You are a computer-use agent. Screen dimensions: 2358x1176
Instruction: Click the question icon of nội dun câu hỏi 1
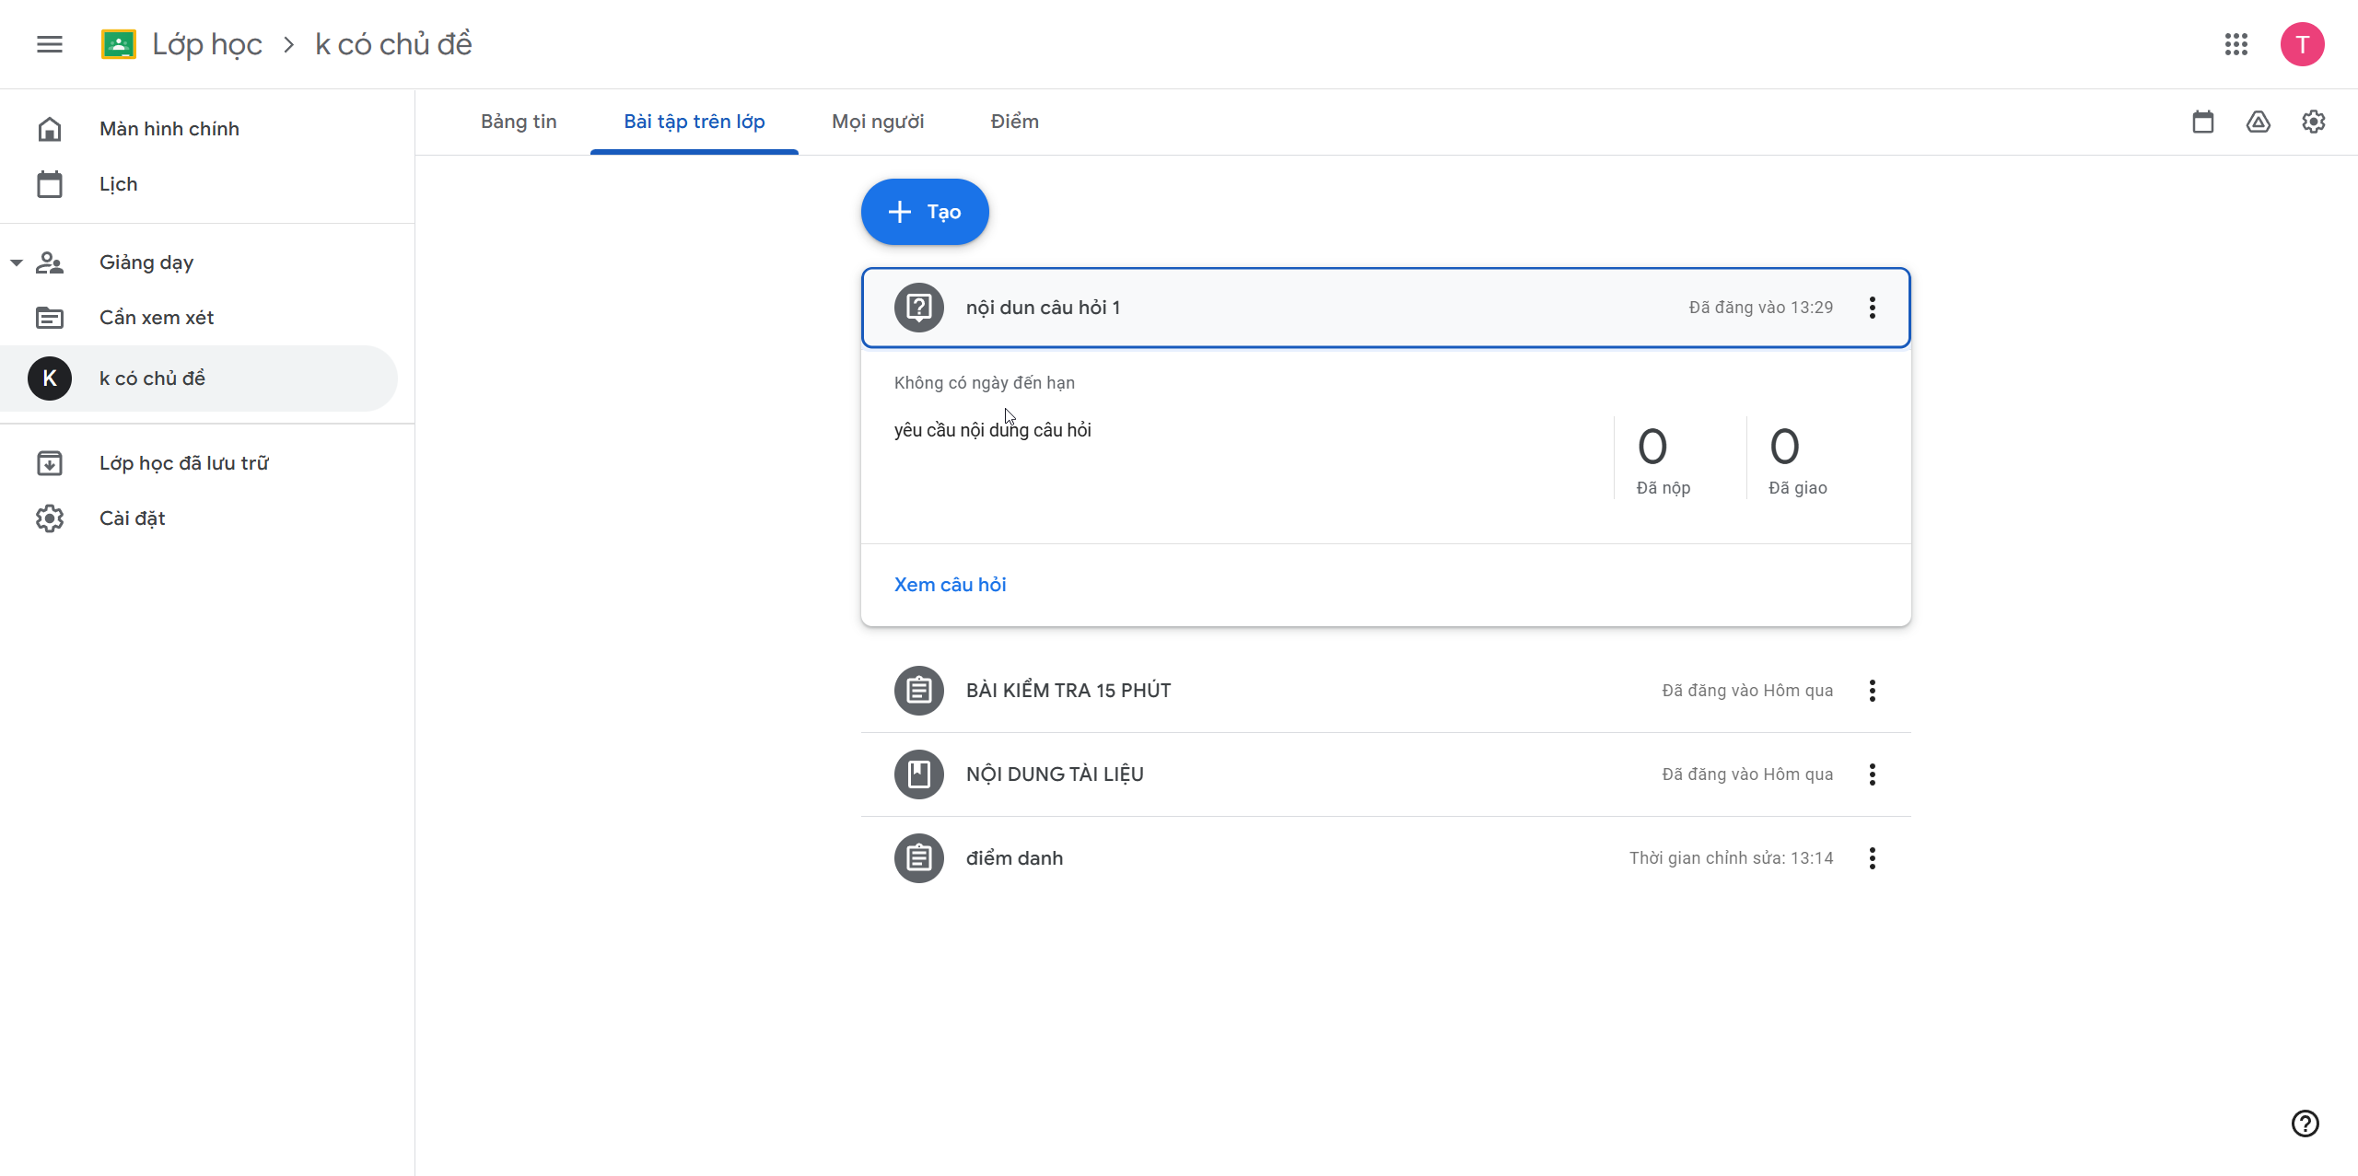919,308
